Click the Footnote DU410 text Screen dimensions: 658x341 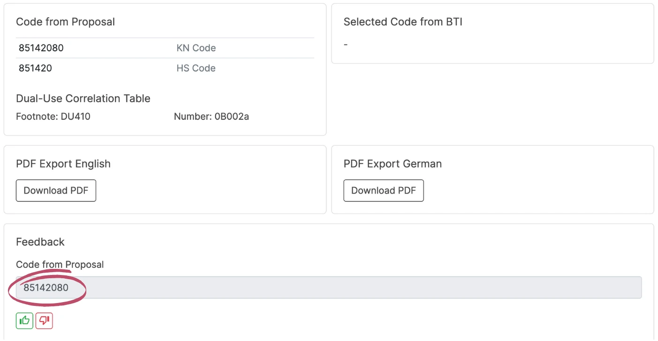point(53,117)
